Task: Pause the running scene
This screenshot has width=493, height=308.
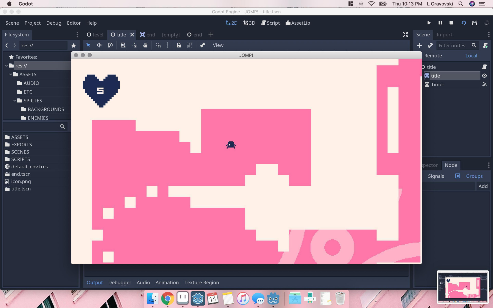Action: [x=440, y=23]
